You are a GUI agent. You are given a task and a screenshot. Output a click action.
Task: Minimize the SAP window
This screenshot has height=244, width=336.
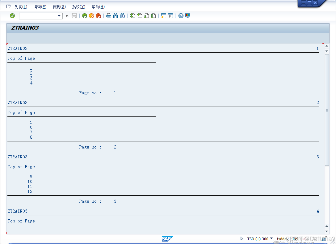[x=304, y=3]
